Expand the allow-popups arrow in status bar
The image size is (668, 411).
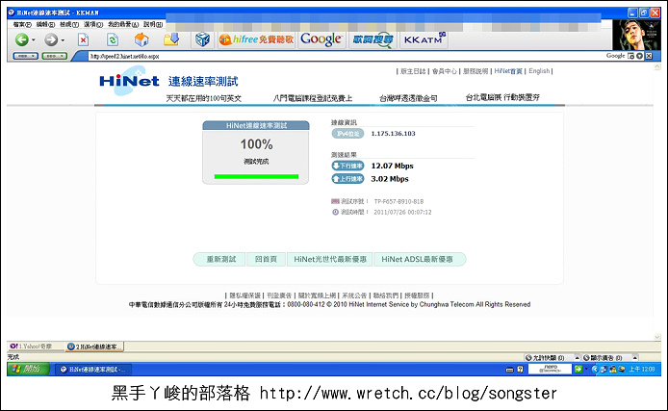click(x=577, y=358)
